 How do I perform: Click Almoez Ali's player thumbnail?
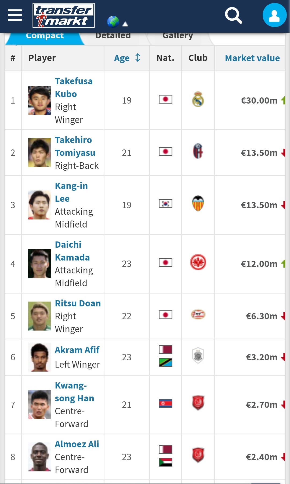coord(39,457)
